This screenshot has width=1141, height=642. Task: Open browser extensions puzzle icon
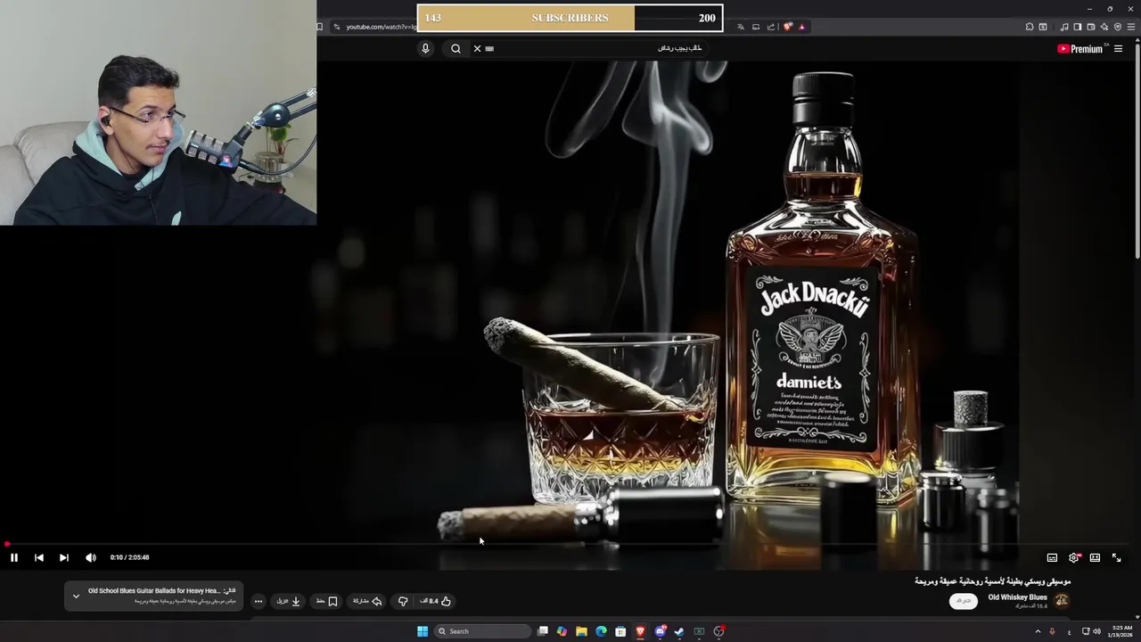coord(1030,27)
